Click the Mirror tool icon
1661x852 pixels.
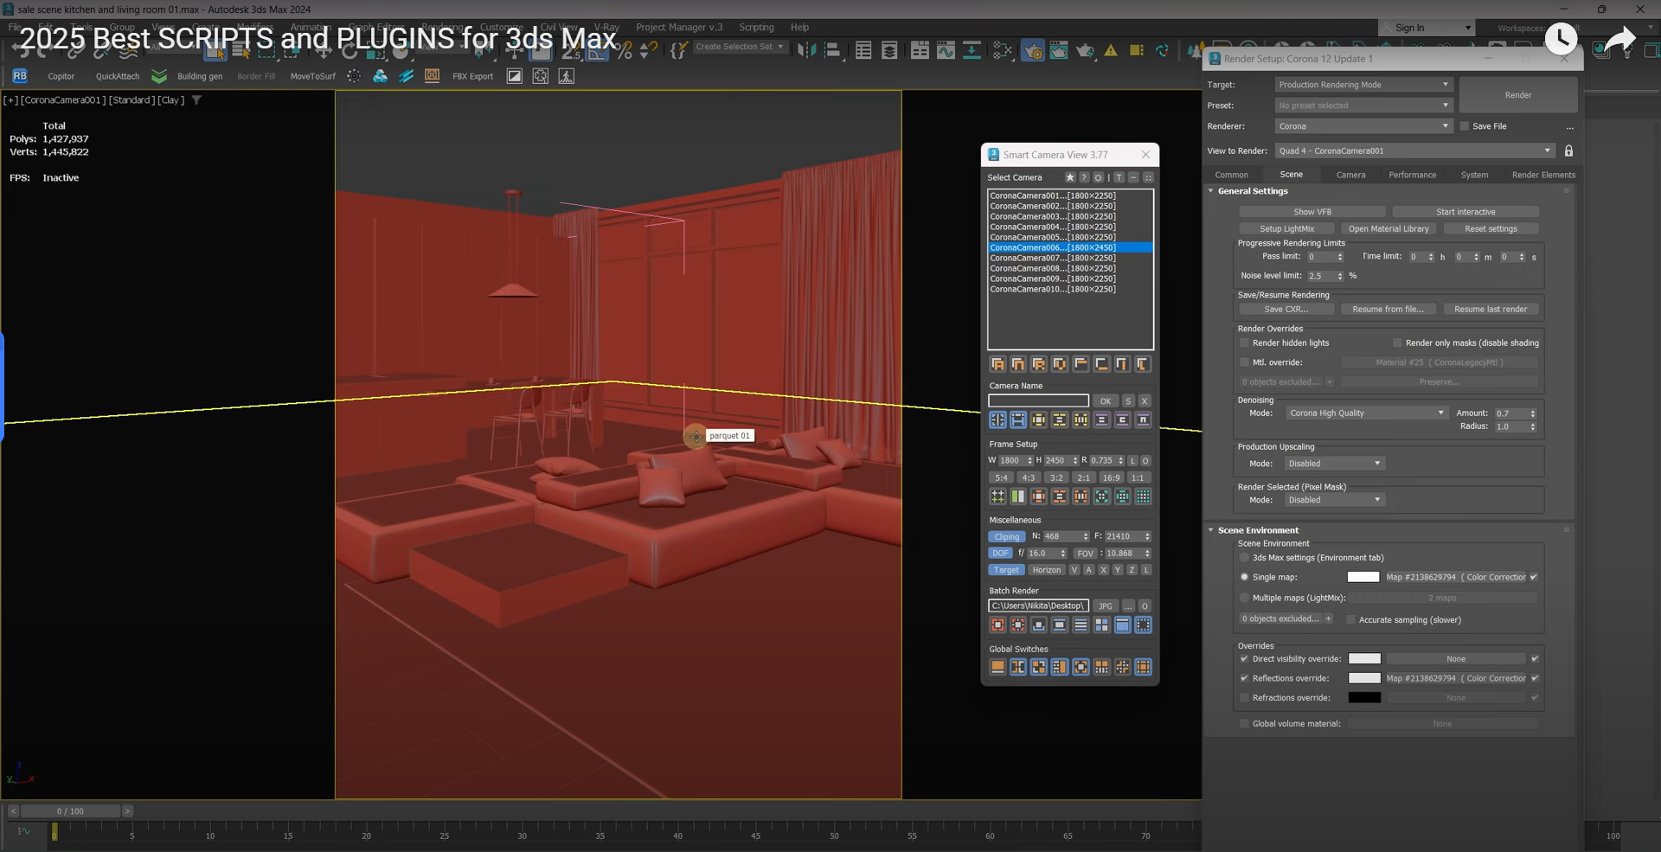tap(806, 51)
